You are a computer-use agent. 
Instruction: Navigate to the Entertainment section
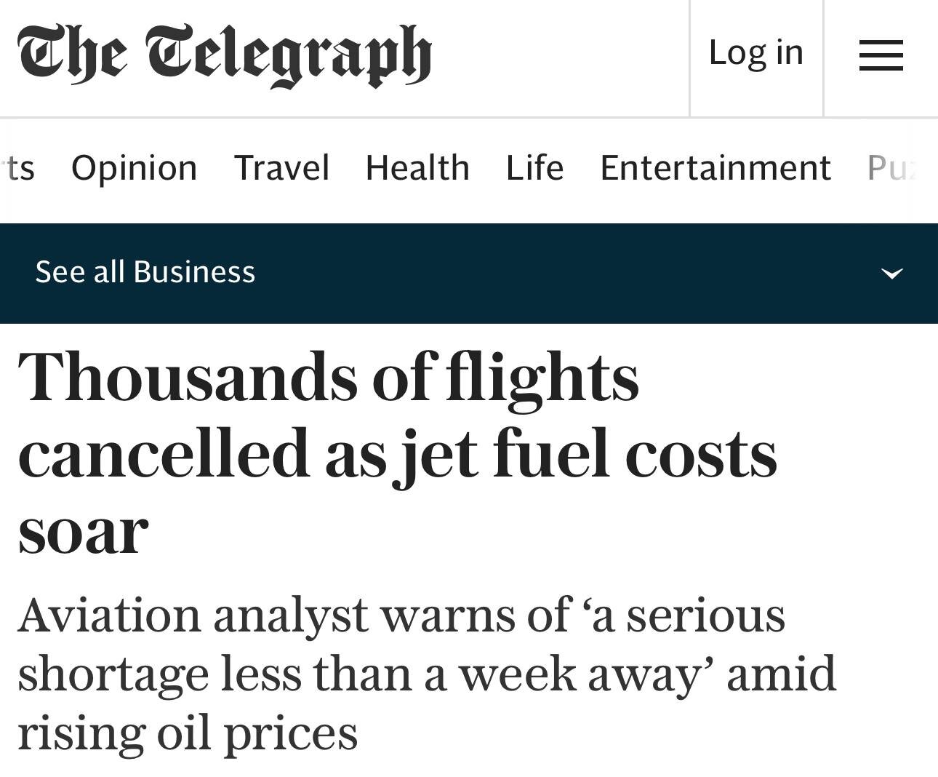[x=715, y=168]
